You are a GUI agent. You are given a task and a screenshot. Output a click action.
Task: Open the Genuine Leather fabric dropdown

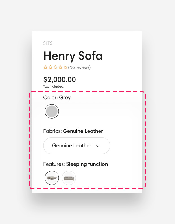(76, 146)
